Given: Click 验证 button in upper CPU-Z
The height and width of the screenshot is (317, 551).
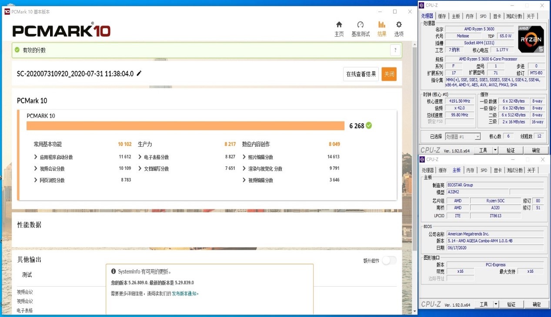Looking at the screenshot, I should tap(511, 150).
